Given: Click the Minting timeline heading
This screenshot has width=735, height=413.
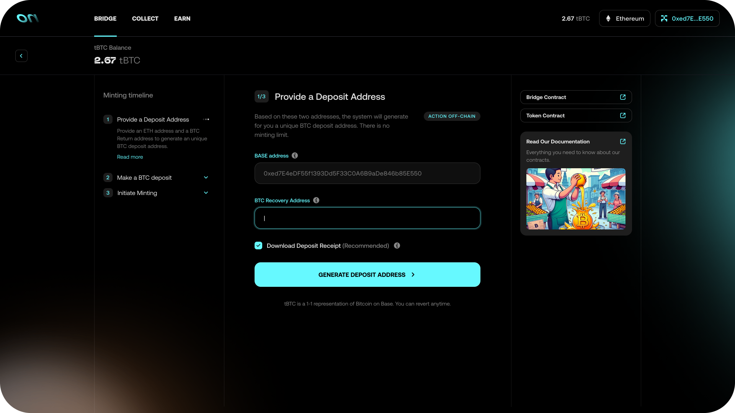Looking at the screenshot, I should (128, 95).
